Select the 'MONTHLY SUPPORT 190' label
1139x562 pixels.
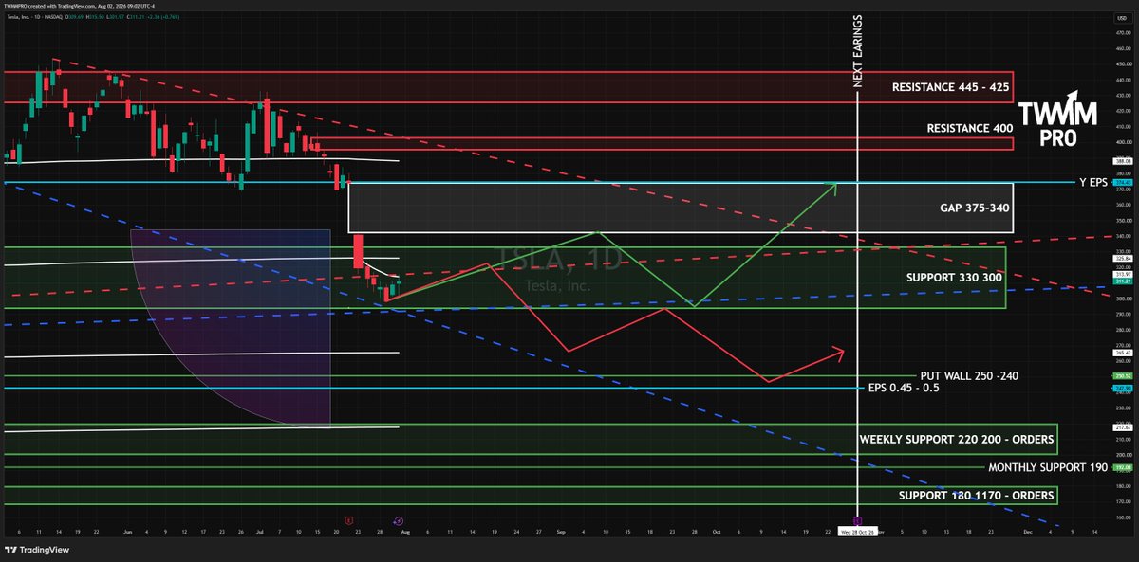(1048, 467)
